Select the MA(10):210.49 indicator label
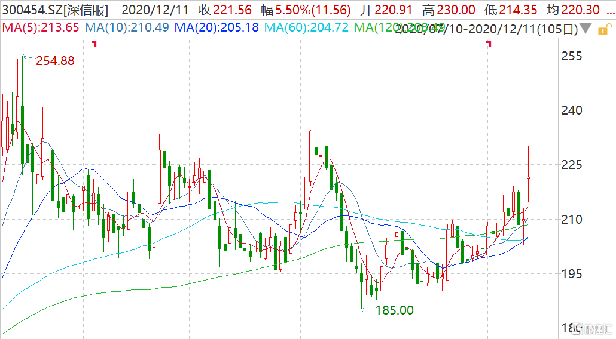 (127, 27)
